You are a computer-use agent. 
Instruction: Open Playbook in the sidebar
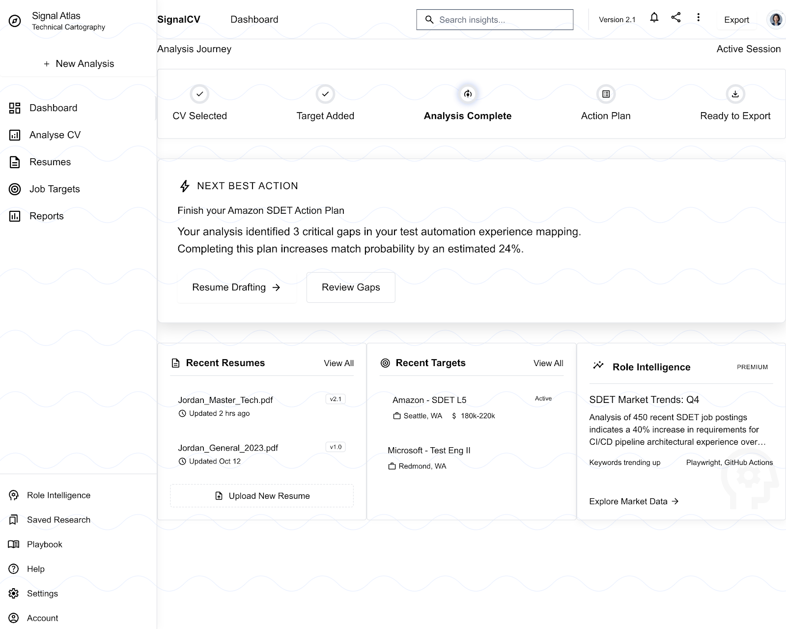click(x=78, y=544)
